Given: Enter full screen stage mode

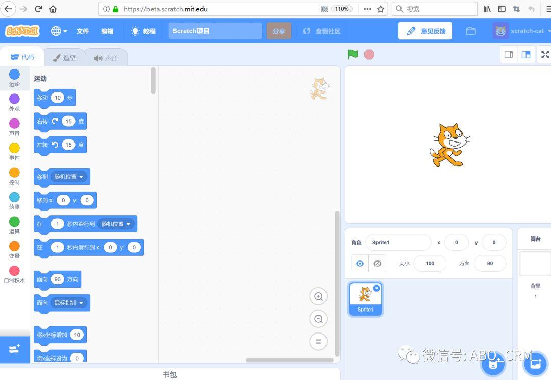Looking at the screenshot, I should (x=545, y=54).
